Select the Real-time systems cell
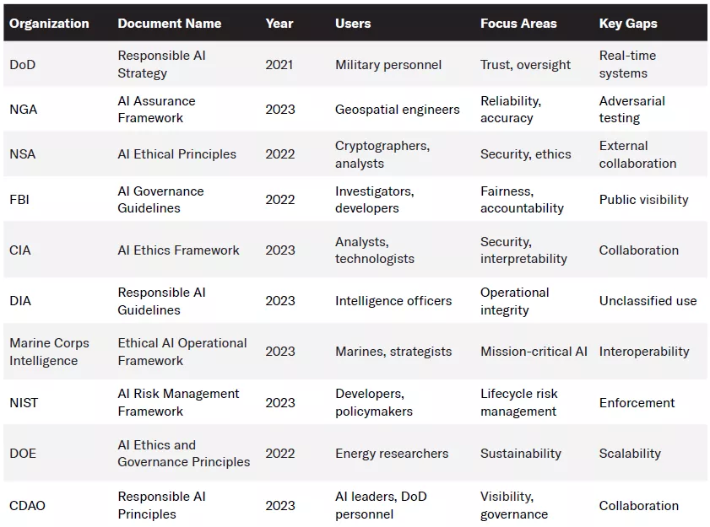Screen dimensions: 710x527 coord(627,64)
